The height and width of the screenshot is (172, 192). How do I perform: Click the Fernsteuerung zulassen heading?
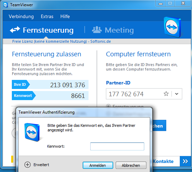(47, 54)
